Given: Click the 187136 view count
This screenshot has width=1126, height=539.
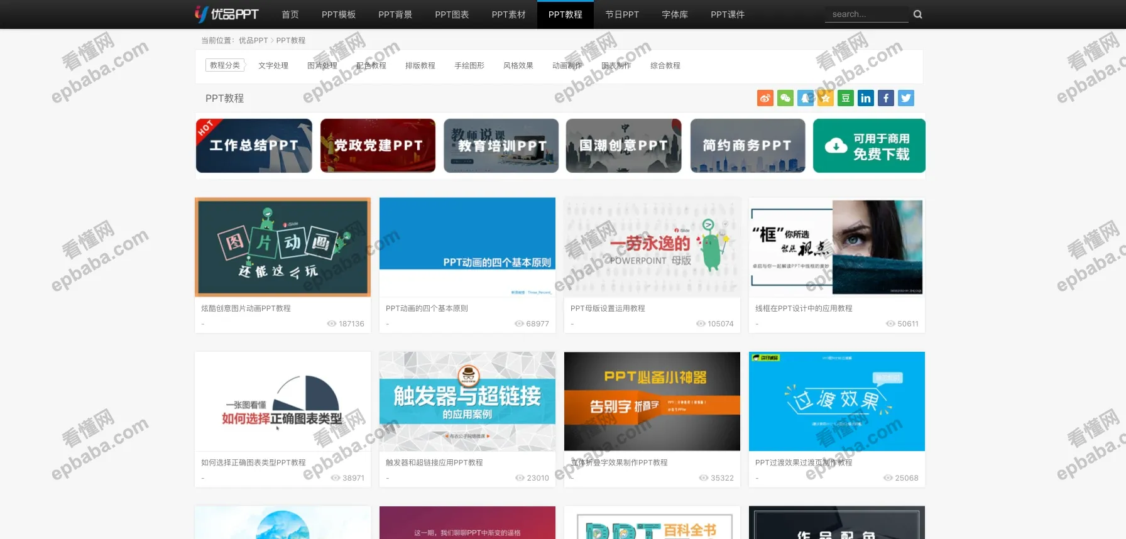Looking at the screenshot, I should tap(351, 324).
